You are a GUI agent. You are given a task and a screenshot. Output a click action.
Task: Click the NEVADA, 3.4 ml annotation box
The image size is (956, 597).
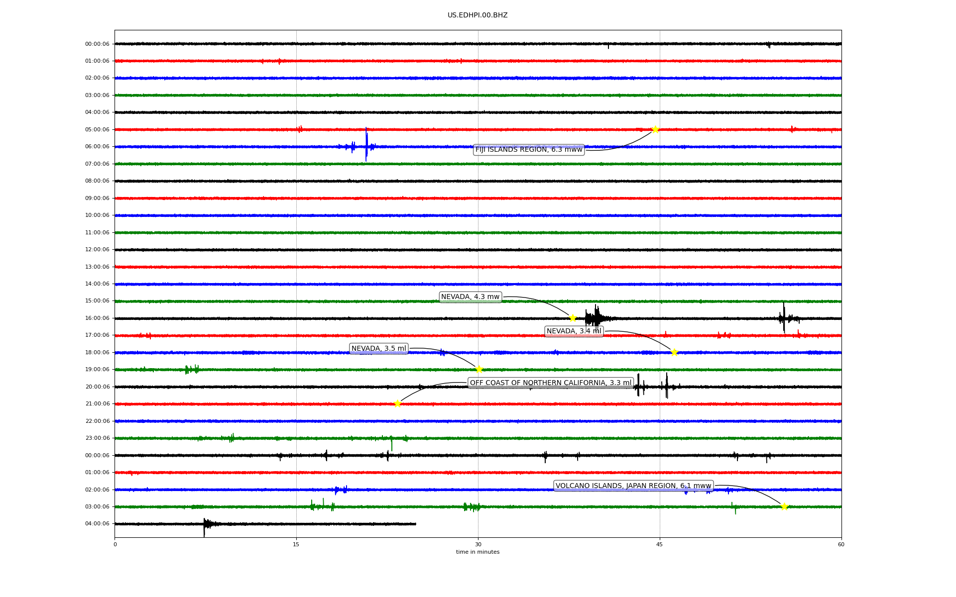click(x=574, y=331)
